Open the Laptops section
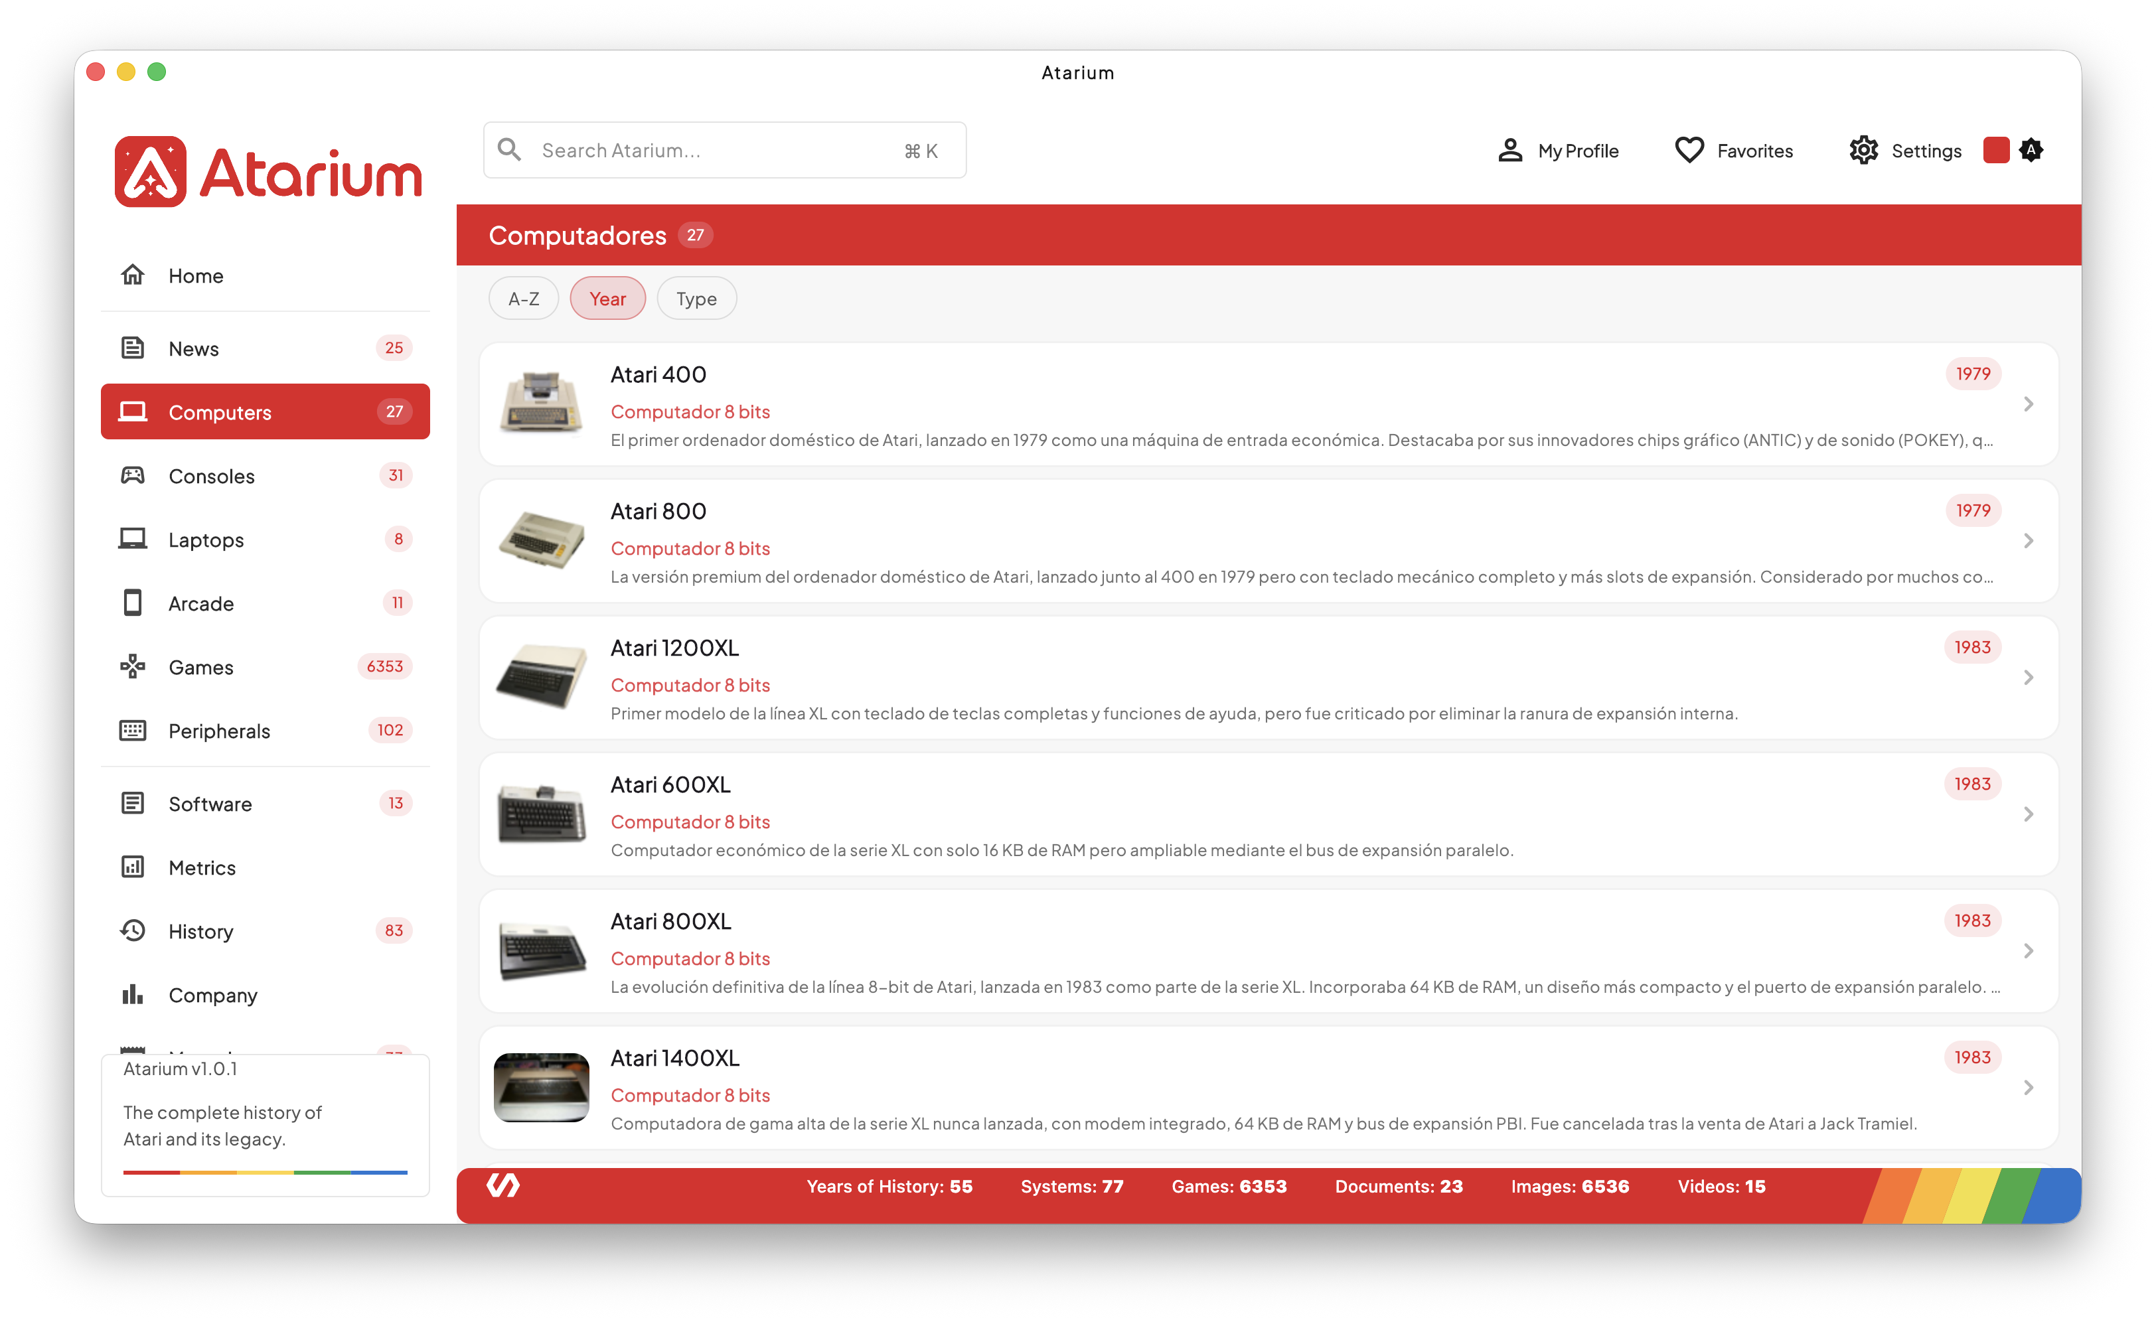The width and height of the screenshot is (2156, 1322). point(265,539)
